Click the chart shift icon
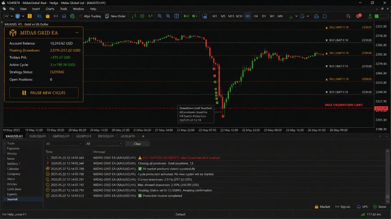The height and width of the screenshot is (219, 391). tap(194, 16)
